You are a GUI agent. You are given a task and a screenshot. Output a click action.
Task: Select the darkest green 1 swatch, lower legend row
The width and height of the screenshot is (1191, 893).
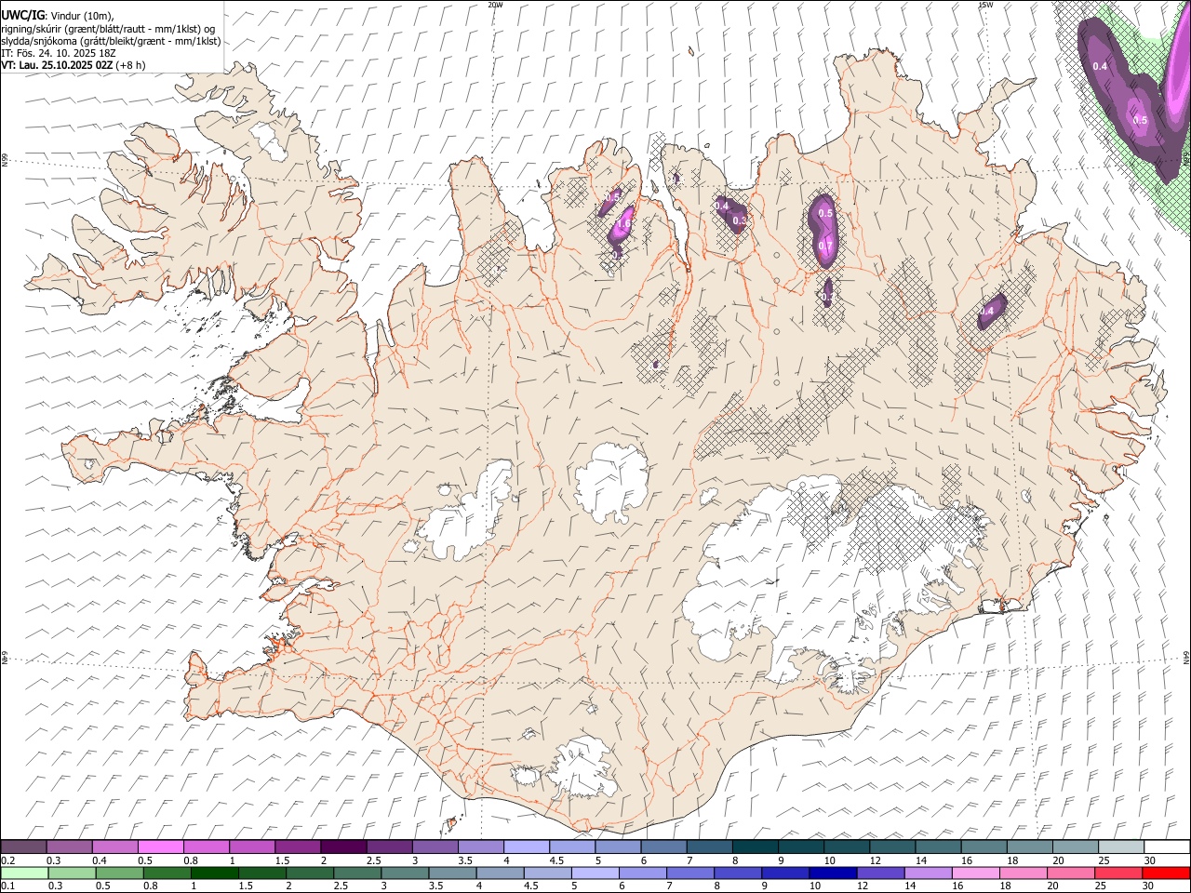[214, 873]
